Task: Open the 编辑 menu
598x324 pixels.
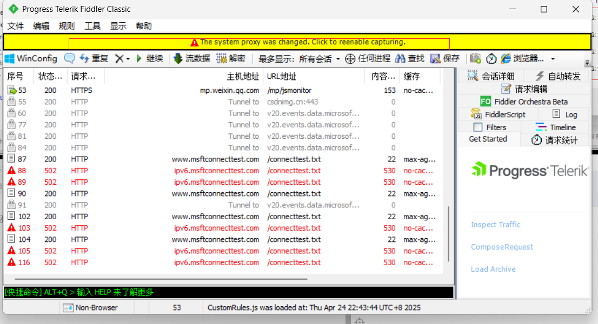Action: pos(41,26)
